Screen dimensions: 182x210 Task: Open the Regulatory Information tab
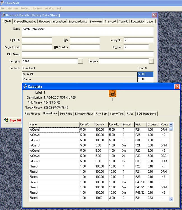pos(52,22)
